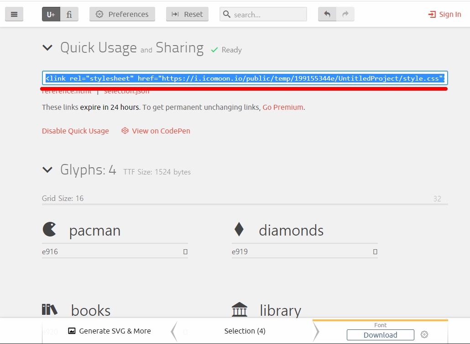470x344 pixels.
Task: Click the pacman glyph character box
Action: (x=185, y=252)
